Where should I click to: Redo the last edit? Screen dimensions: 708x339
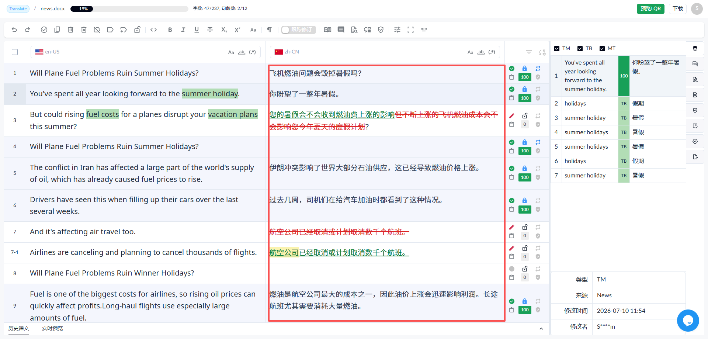point(27,30)
